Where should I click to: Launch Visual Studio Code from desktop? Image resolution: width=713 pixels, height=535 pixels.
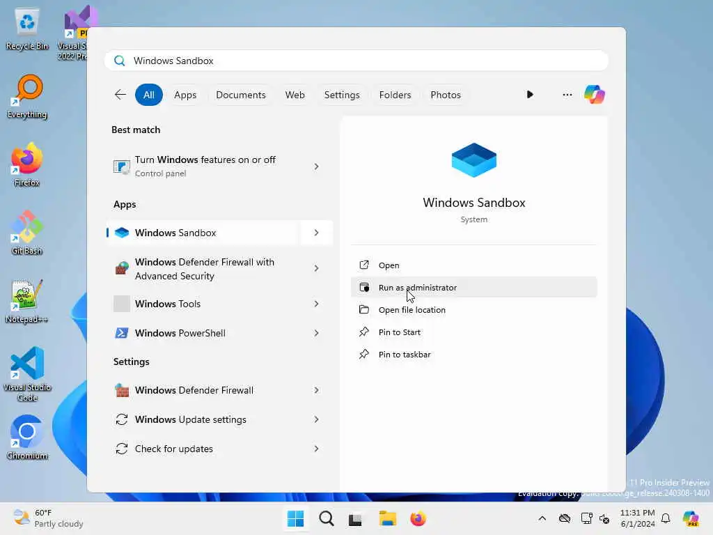pos(27,374)
